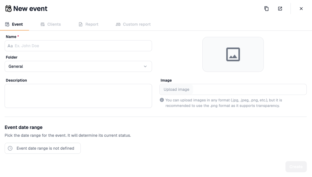Switch to the Event tab

coord(14,24)
